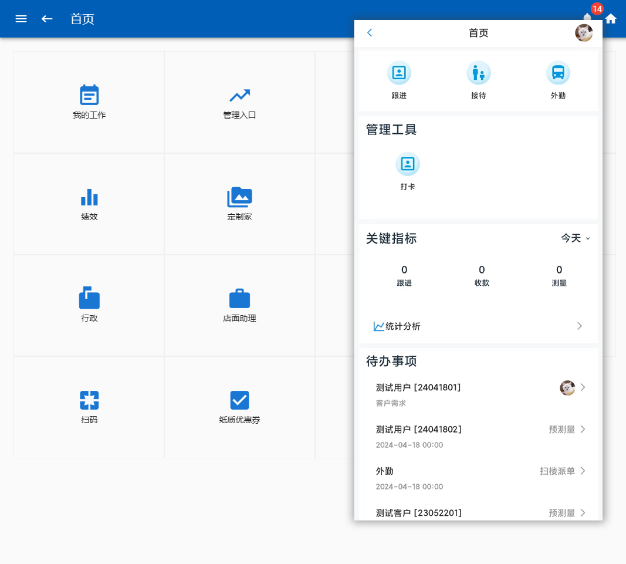The image size is (626, 564).
Task: Tap the 外勤 bus icon
Action: click(558, 73)
